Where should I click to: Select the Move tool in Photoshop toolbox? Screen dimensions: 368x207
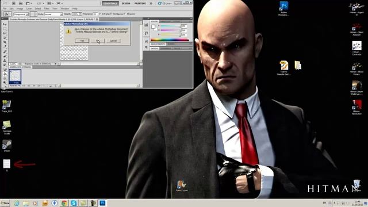tap(5, 24)
